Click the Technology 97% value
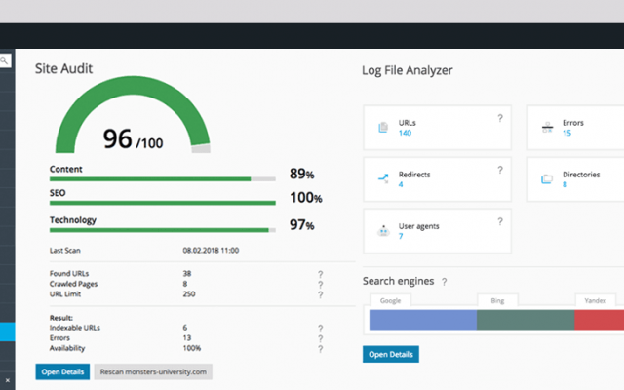This screenshot has width=624, height=390. coord(301,225)
